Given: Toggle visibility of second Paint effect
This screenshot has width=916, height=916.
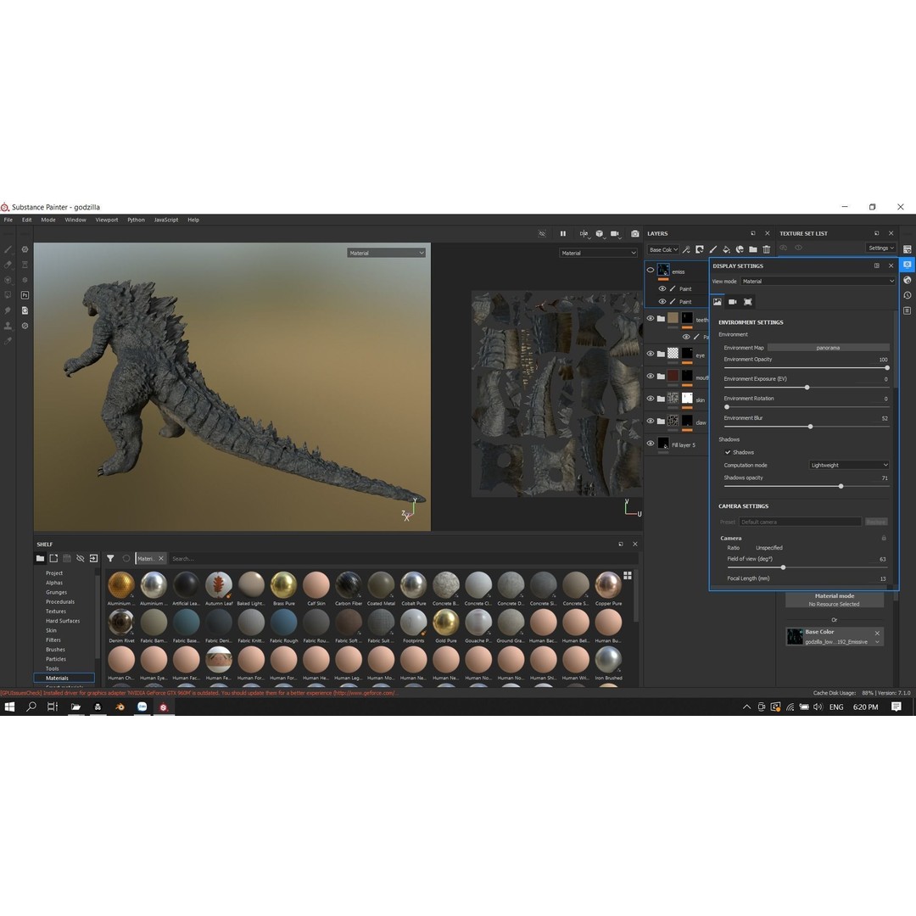Looking at the screenshot, I should (662, 301).
